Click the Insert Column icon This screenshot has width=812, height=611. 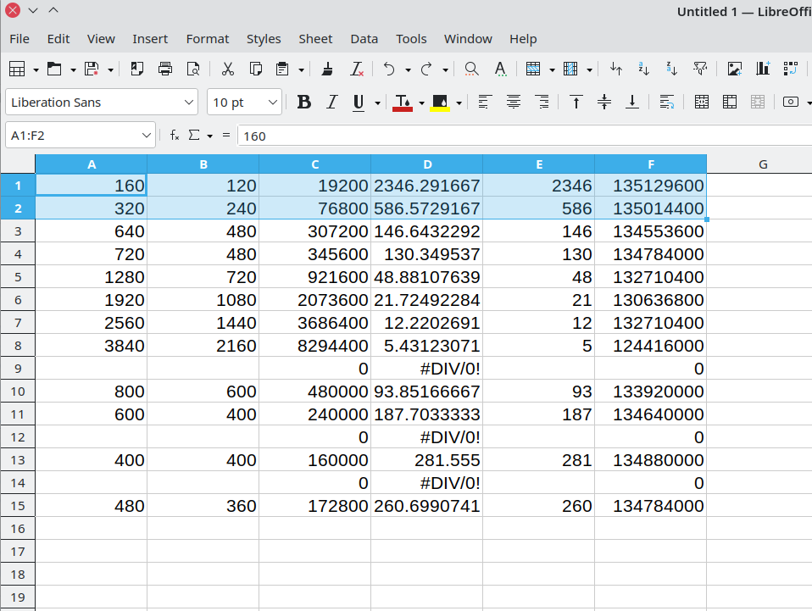tap(570, 69)
